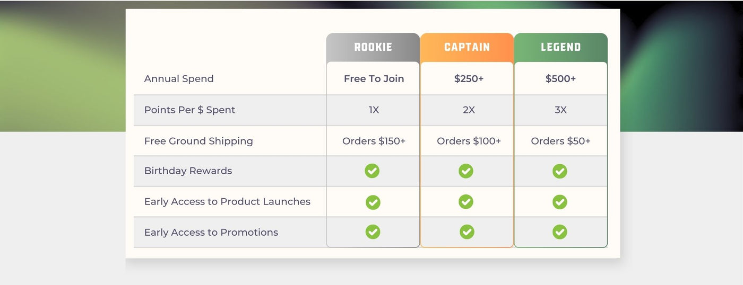Click Captain Early Access to Promotions checkmark

[x=467, y=232]
